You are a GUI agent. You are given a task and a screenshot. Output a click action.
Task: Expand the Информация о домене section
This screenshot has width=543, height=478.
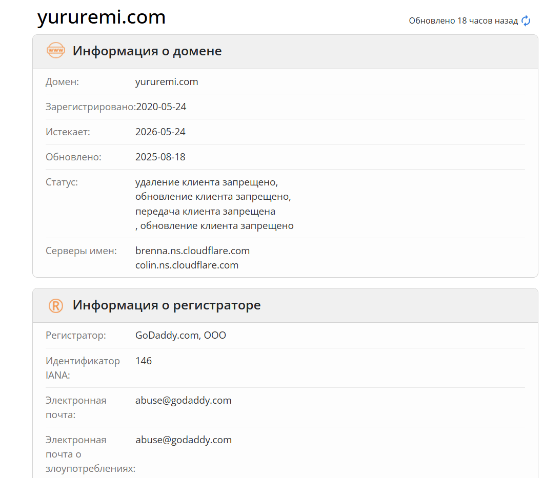(x=147, y=51)
